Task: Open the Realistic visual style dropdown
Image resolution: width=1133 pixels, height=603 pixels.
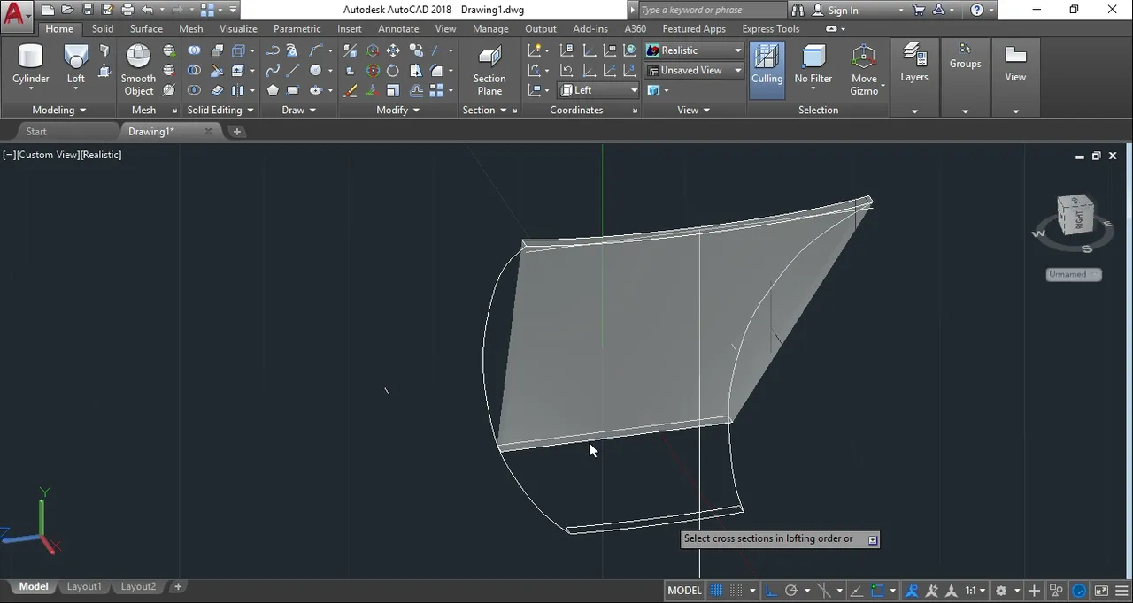Action: pos(694,50)
